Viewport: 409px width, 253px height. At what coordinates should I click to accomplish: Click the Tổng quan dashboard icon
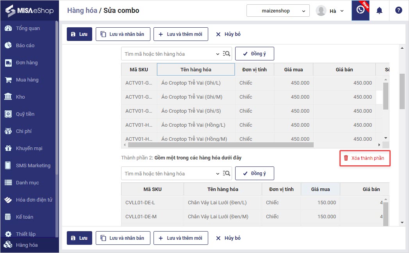click(x=8, y=28)
